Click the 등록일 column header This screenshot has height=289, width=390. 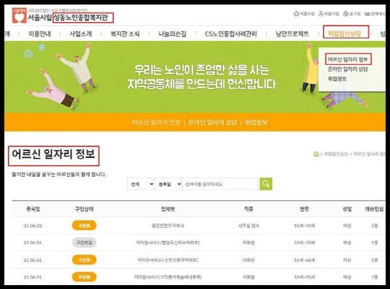(33, 209)
